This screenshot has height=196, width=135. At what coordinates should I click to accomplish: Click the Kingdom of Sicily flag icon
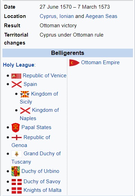point(25,94)
